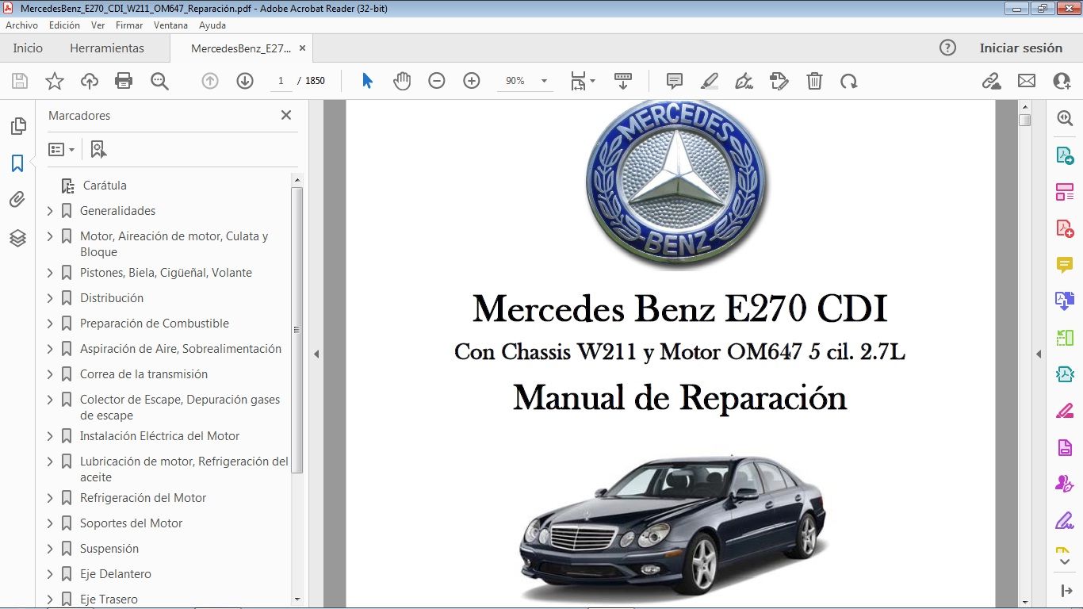1083x609 pixels.
Task: Click the zoom out minus icon
Action: [x=437, y=81]
